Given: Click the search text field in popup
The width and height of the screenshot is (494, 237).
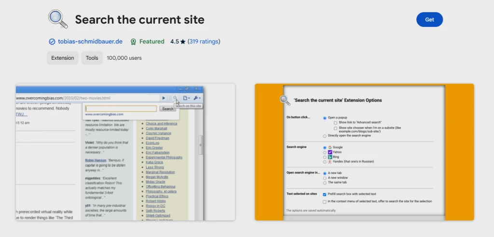Looking at the screenshot, I should point(121,109).
